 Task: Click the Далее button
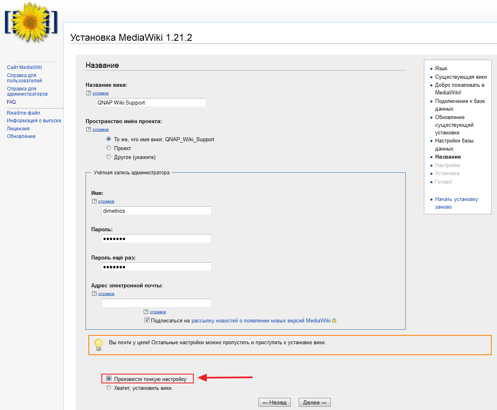tap(315, 402)
